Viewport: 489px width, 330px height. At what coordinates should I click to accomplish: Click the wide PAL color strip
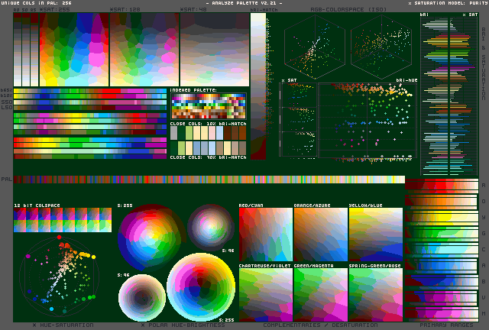208,180
